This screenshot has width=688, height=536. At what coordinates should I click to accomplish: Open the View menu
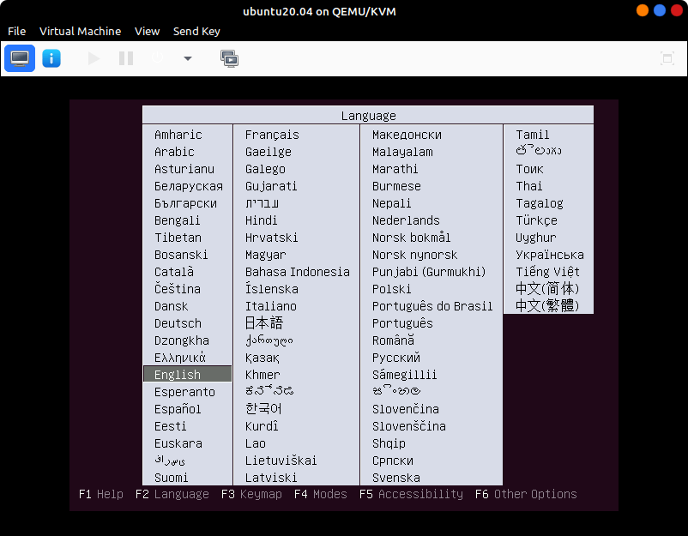click(147, 31)
